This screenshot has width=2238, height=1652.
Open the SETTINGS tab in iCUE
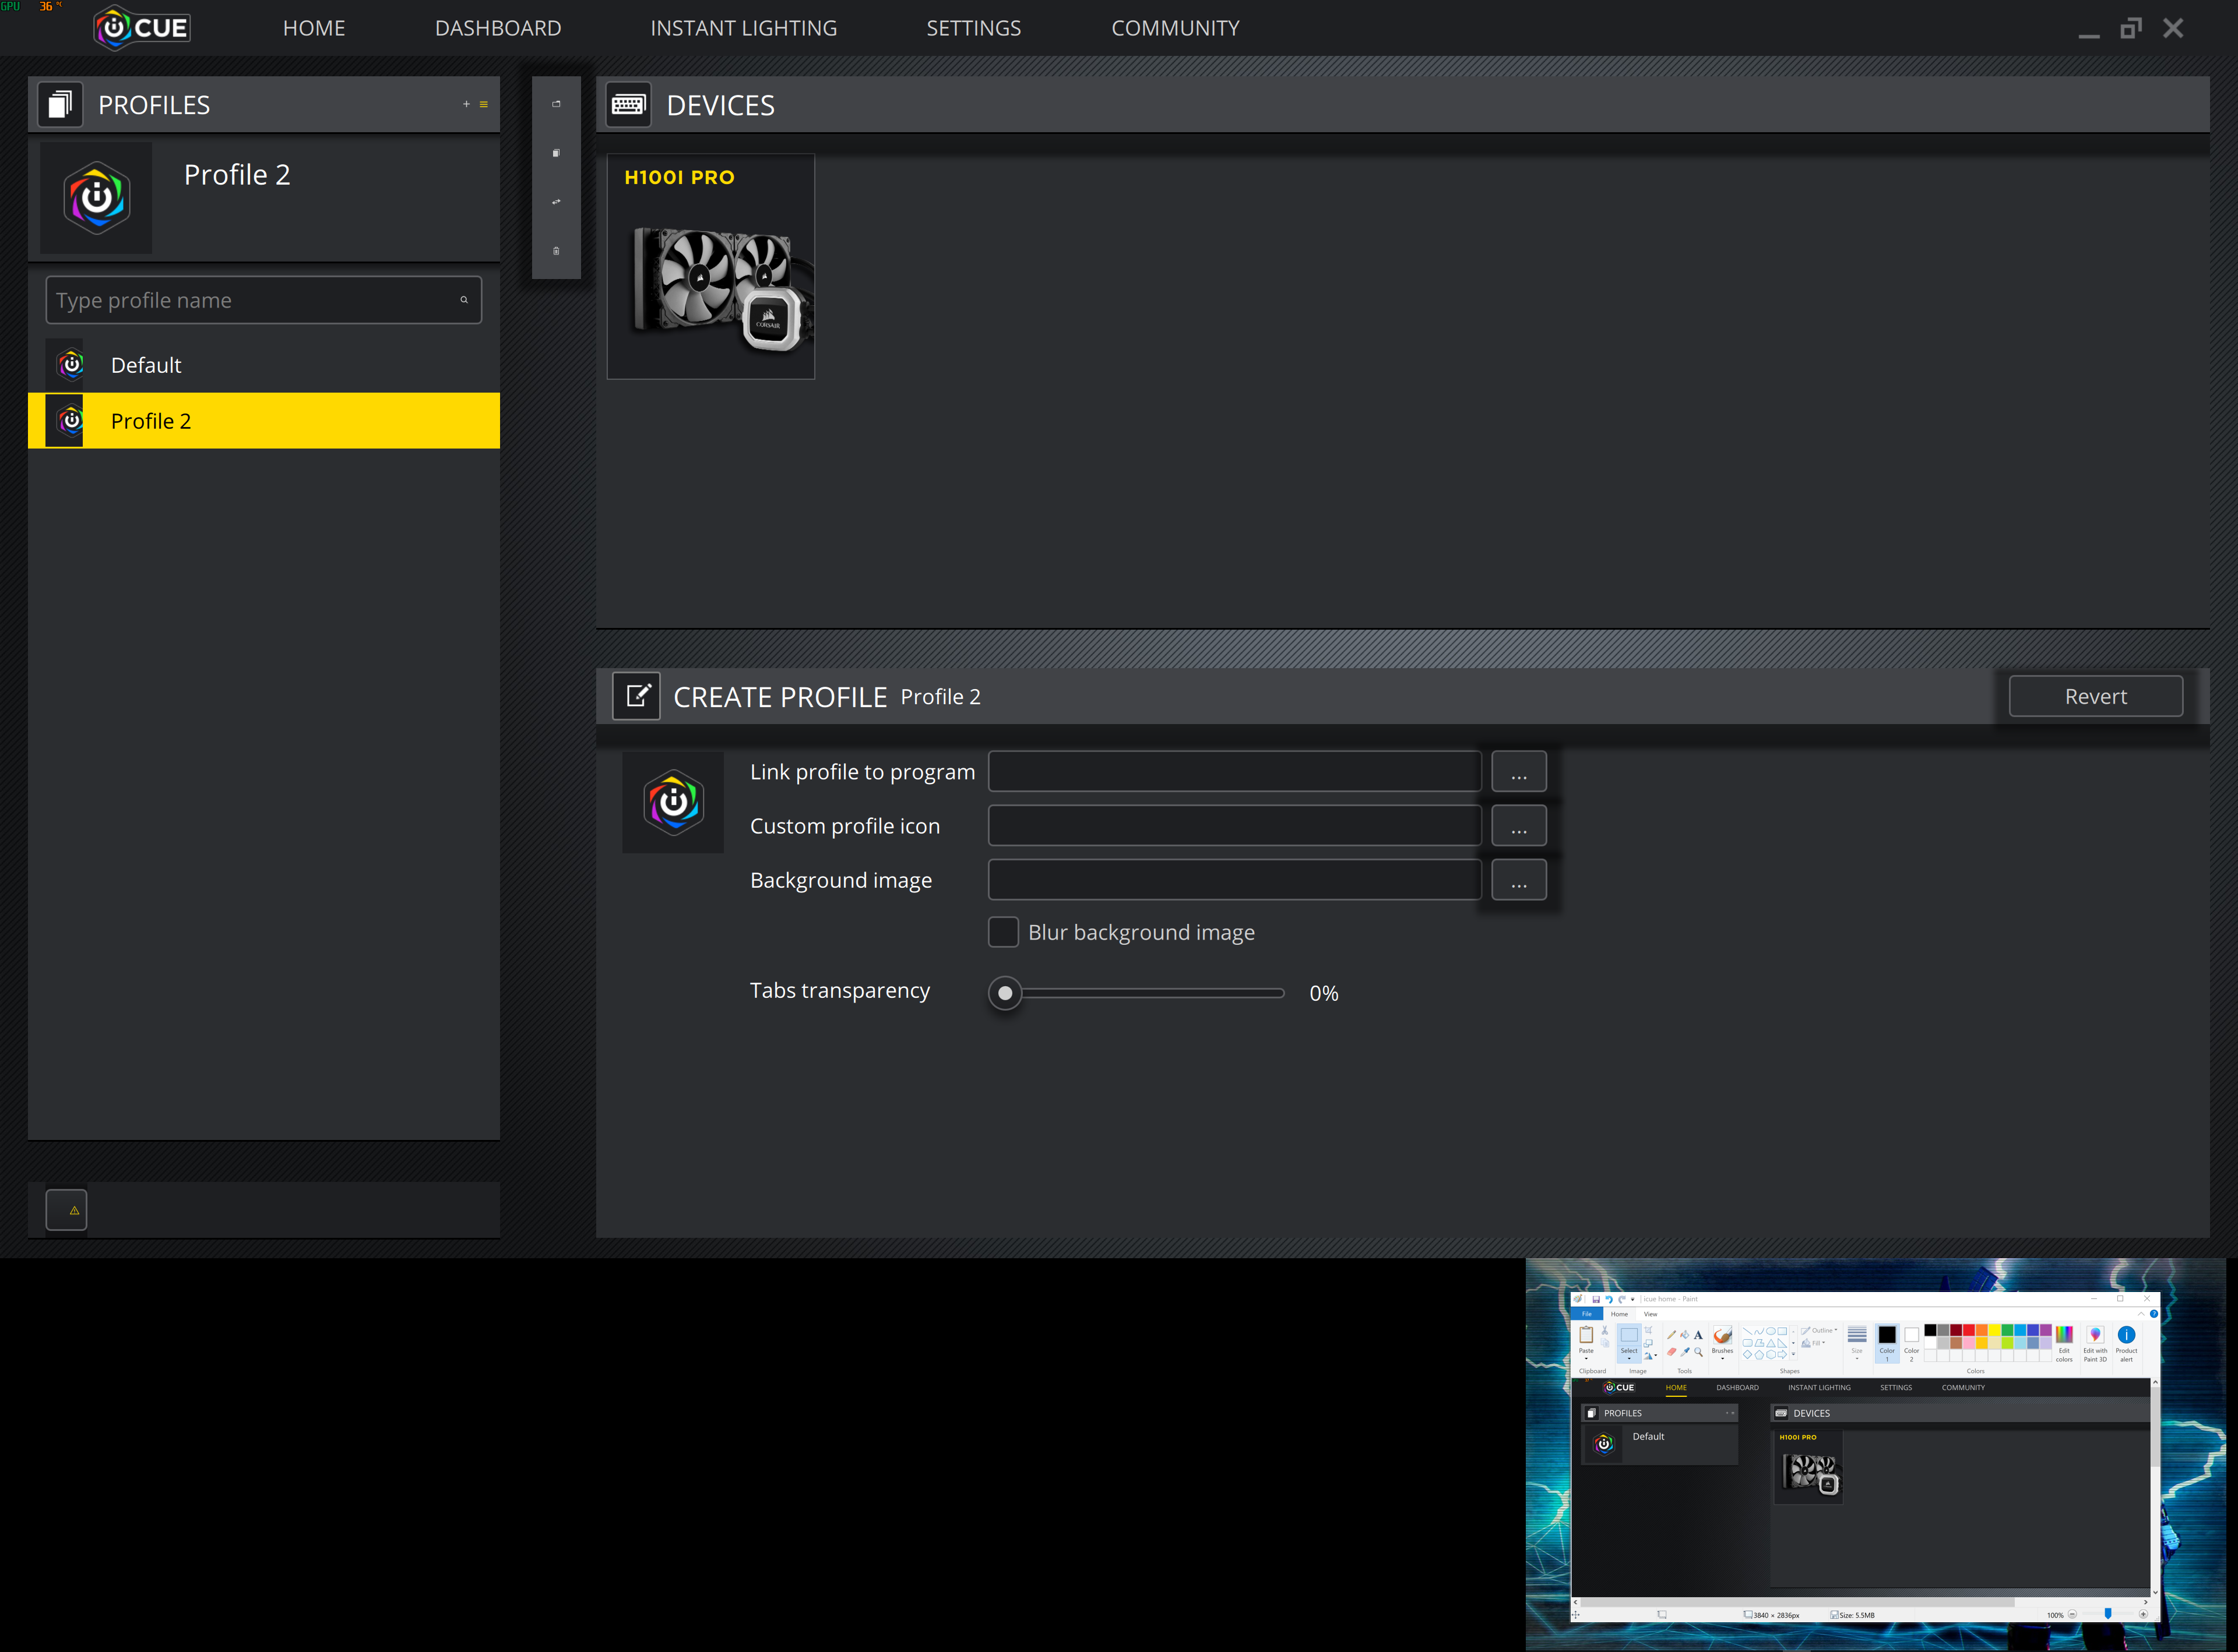[x=973, y=28]
